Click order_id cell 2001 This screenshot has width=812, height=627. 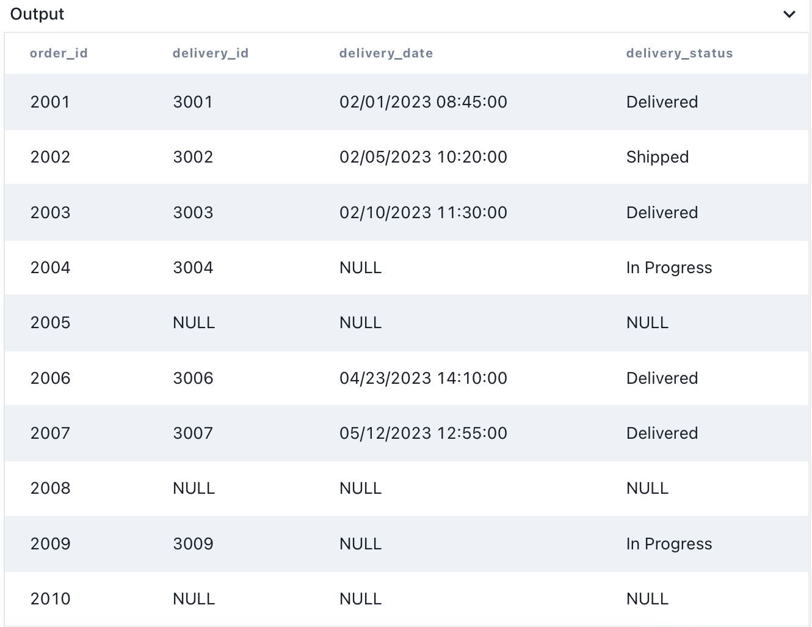coord(50,102)
